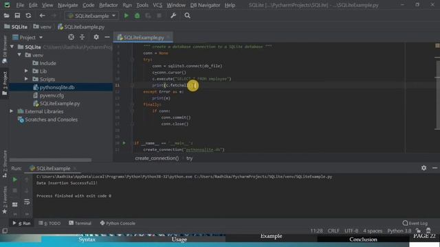Open the Tools menu
The width and height of the screenshot is (440, 247).
point(142,5)
